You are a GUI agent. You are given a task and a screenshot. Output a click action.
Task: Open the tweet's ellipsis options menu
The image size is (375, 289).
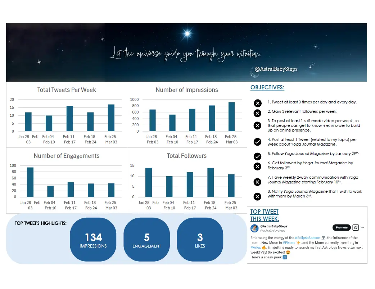pos(363,227)
